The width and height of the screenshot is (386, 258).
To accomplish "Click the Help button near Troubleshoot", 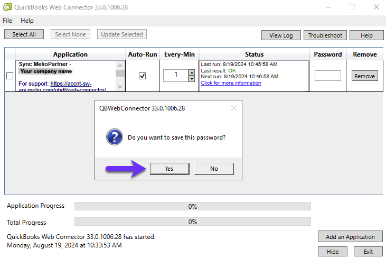I will point(366,35).
